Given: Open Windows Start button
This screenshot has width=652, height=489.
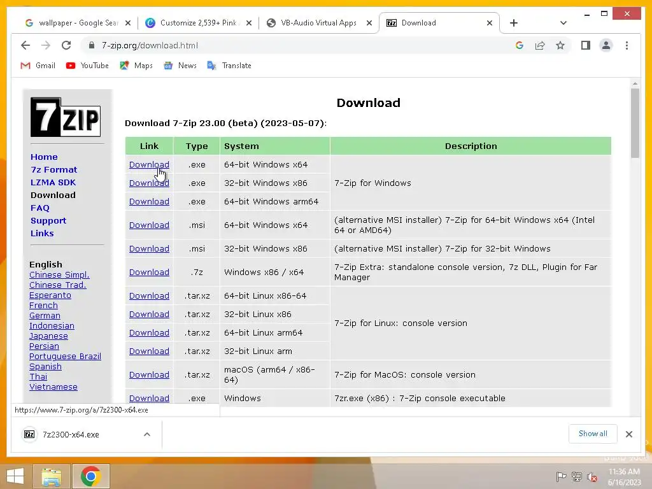Looking at the screenshot, I should 15,476.
